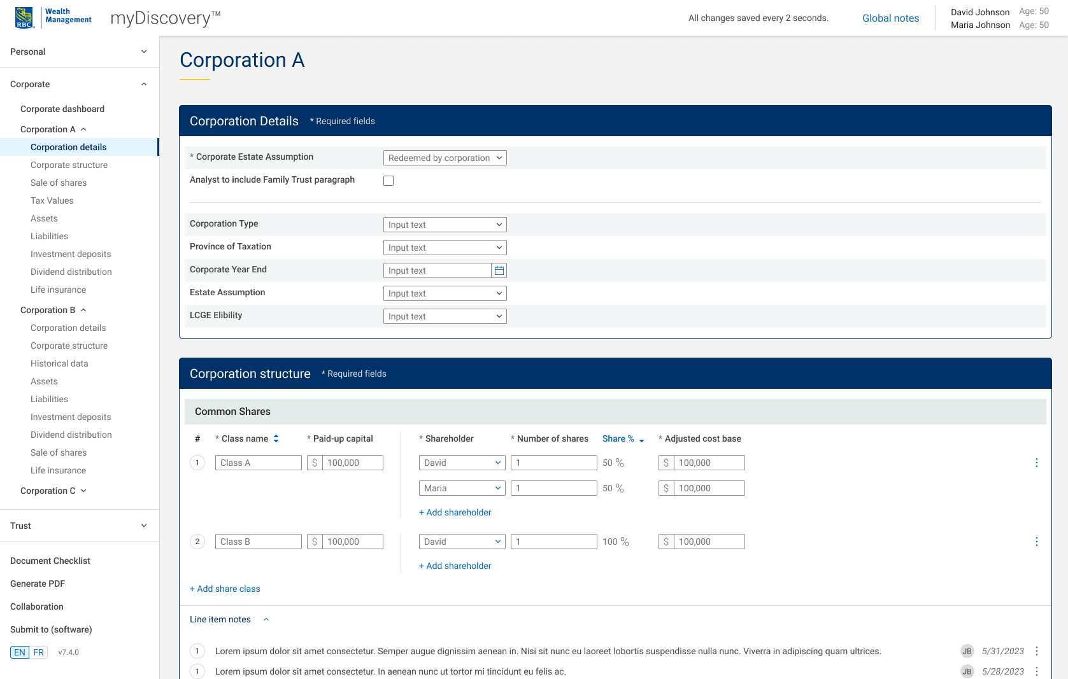Viewport: 1068px width, 679px height.
Task: Open Historical data under Corporation B
Action: click(59, 363)
